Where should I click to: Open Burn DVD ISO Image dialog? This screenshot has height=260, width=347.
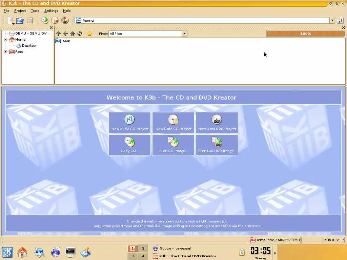click(217, 145)
